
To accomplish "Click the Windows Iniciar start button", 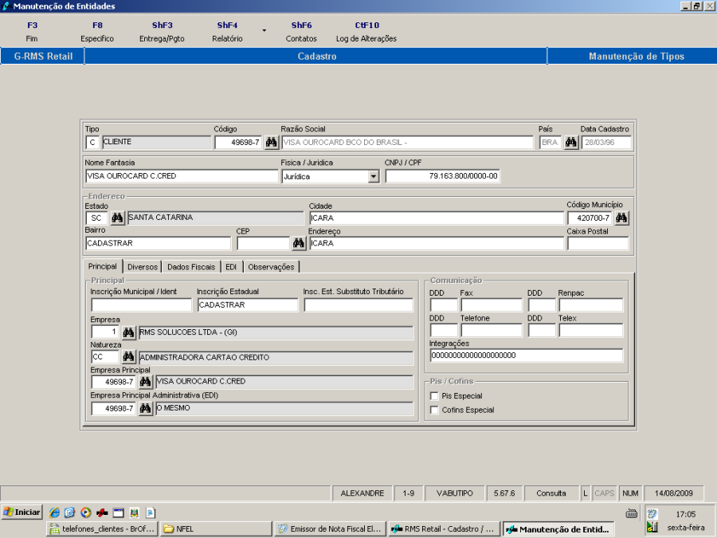I will click(x=22, y=512).
